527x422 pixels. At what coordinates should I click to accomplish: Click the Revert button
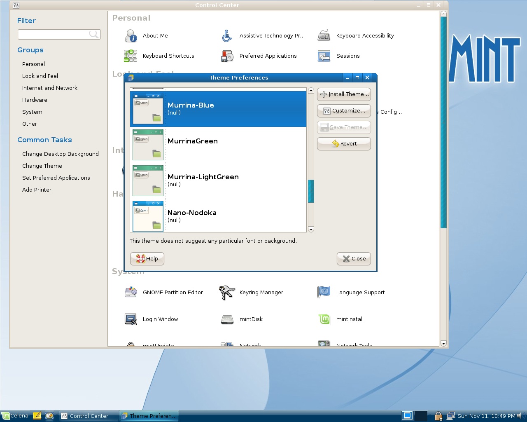(344, 144)
